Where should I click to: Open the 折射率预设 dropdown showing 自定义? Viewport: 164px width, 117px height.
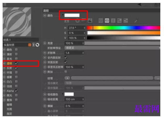pyautogui.click(x=112, y=48)
